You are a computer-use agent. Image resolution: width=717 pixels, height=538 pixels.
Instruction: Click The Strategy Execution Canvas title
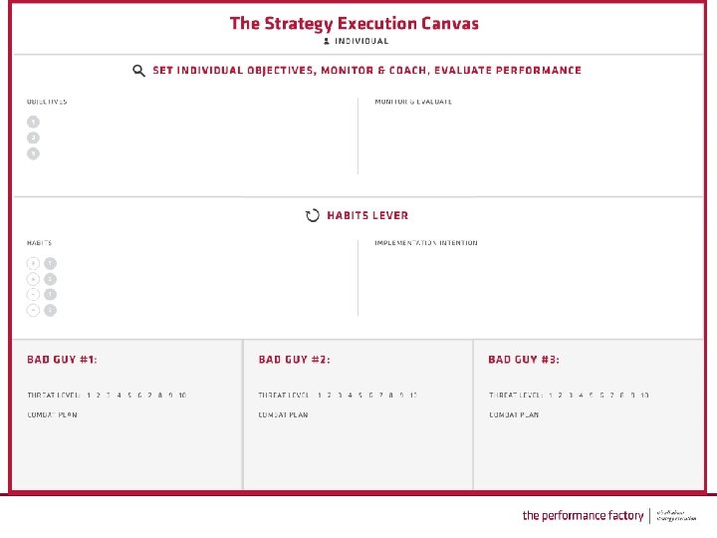[x=354, y=23]
